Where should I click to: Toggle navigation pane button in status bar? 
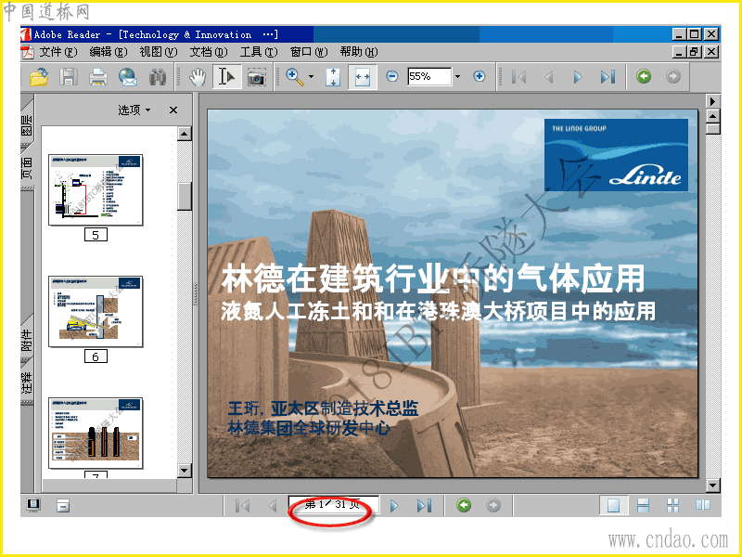tap(33, 505)
